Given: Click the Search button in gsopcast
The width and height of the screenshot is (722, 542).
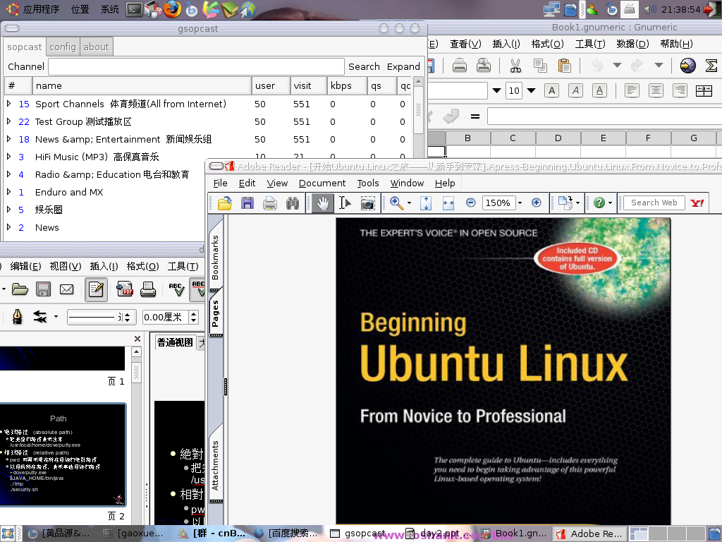Looking at the screenshot, I should click(x=364, y=66).
